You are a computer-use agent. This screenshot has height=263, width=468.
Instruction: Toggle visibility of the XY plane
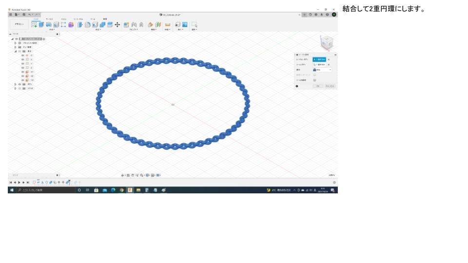(23, 72)
